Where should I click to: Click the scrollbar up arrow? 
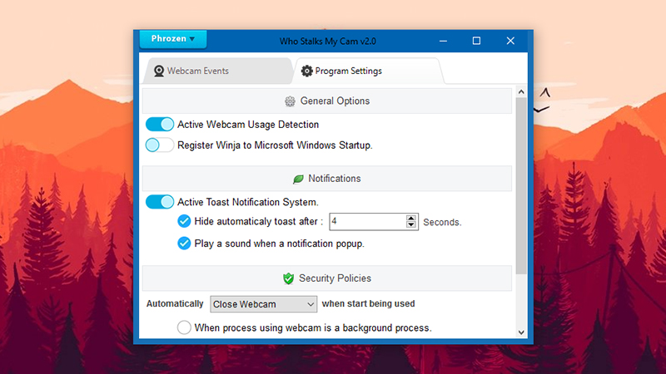[521, 91]
